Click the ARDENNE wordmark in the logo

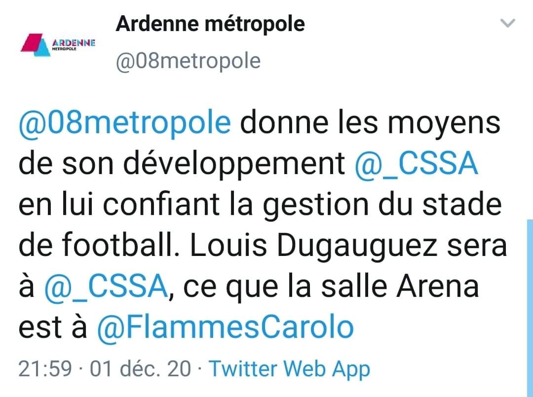74,43
